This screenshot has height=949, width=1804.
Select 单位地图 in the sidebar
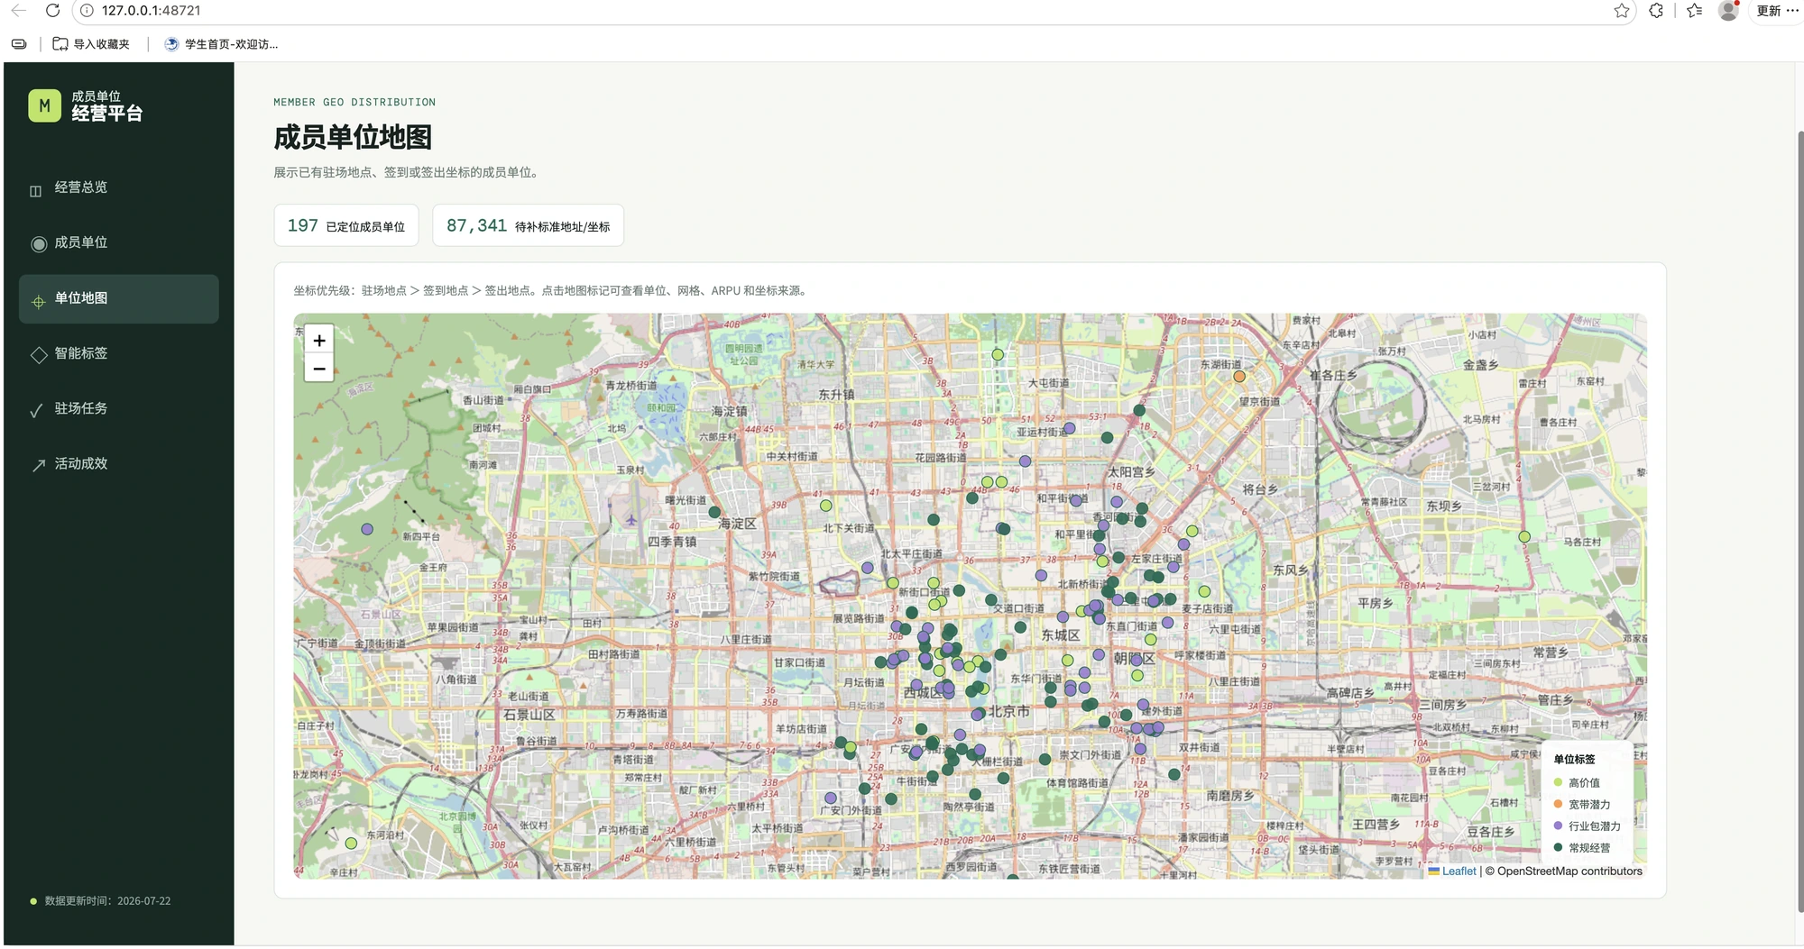click(x=118, y=298)
